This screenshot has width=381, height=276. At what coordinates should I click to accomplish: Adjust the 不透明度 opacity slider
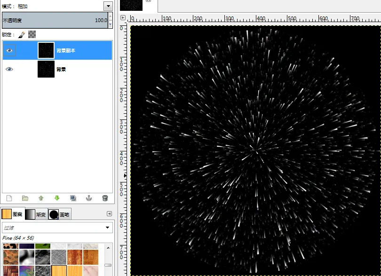[55, 20]
